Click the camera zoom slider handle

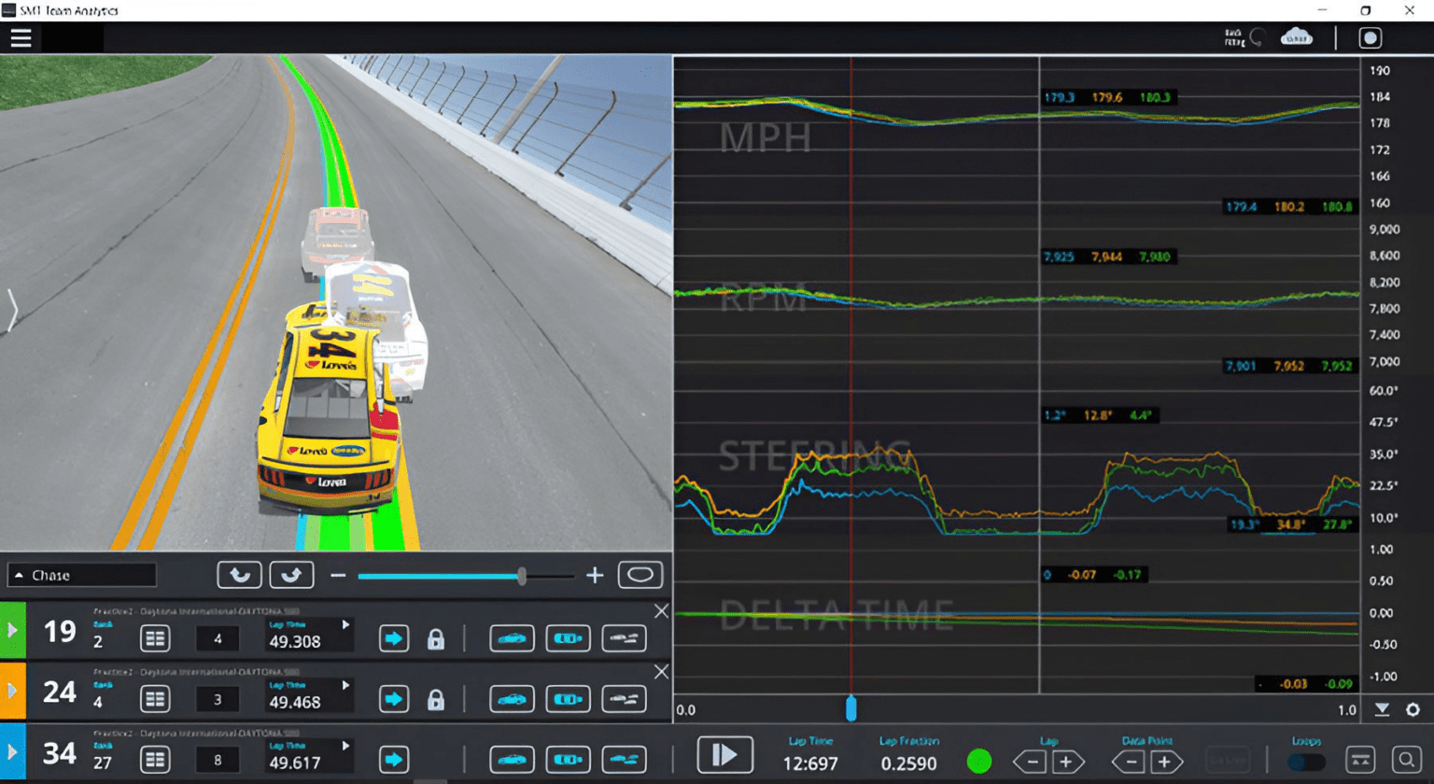(x=522, y=576)
